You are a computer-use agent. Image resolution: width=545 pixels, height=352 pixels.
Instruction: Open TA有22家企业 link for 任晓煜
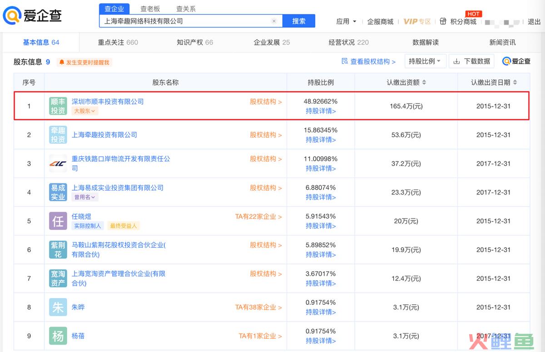pos(258,217)
